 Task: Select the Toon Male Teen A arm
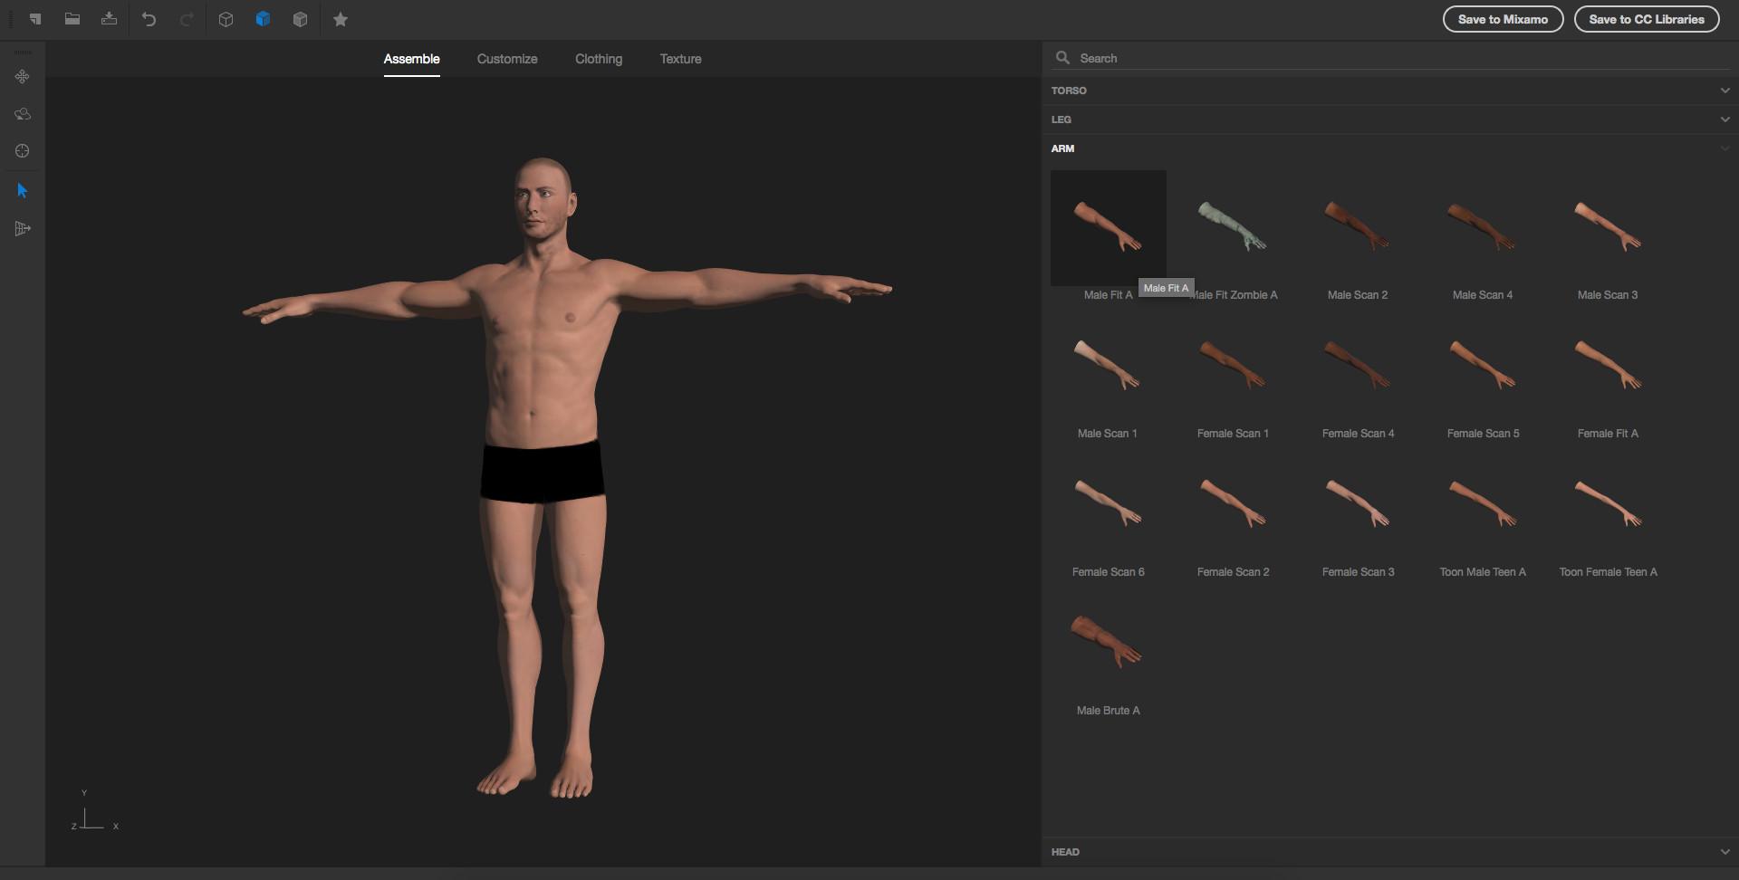(x=1483, y=505)
